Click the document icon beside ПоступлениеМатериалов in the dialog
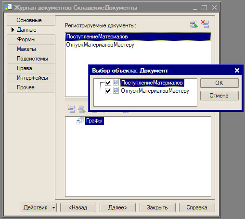Viewport: 245px width, 219px height. pos(116,82)
